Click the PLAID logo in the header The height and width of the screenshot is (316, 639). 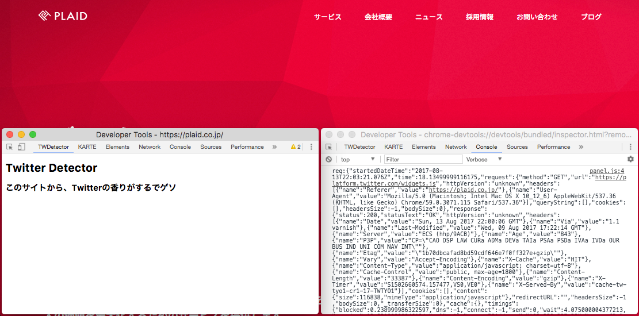coord(63,16)
